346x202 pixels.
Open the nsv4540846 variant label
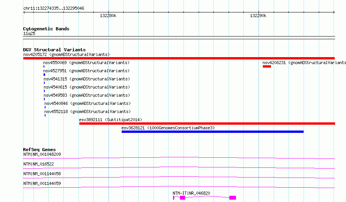tap(87, 103)
